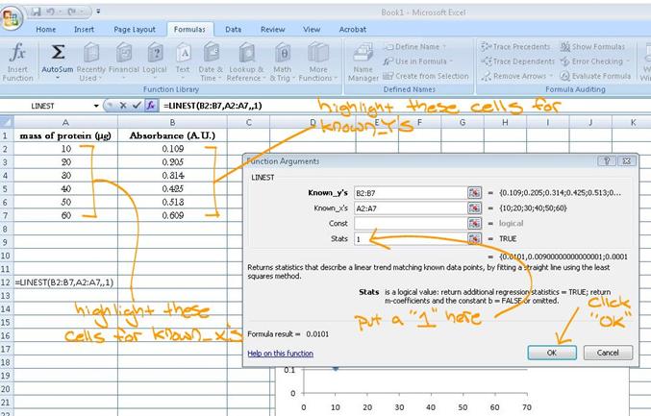Switch to the Page Layout tab
The width and height of the screenshot is (651, 416).
click(135, 30)
